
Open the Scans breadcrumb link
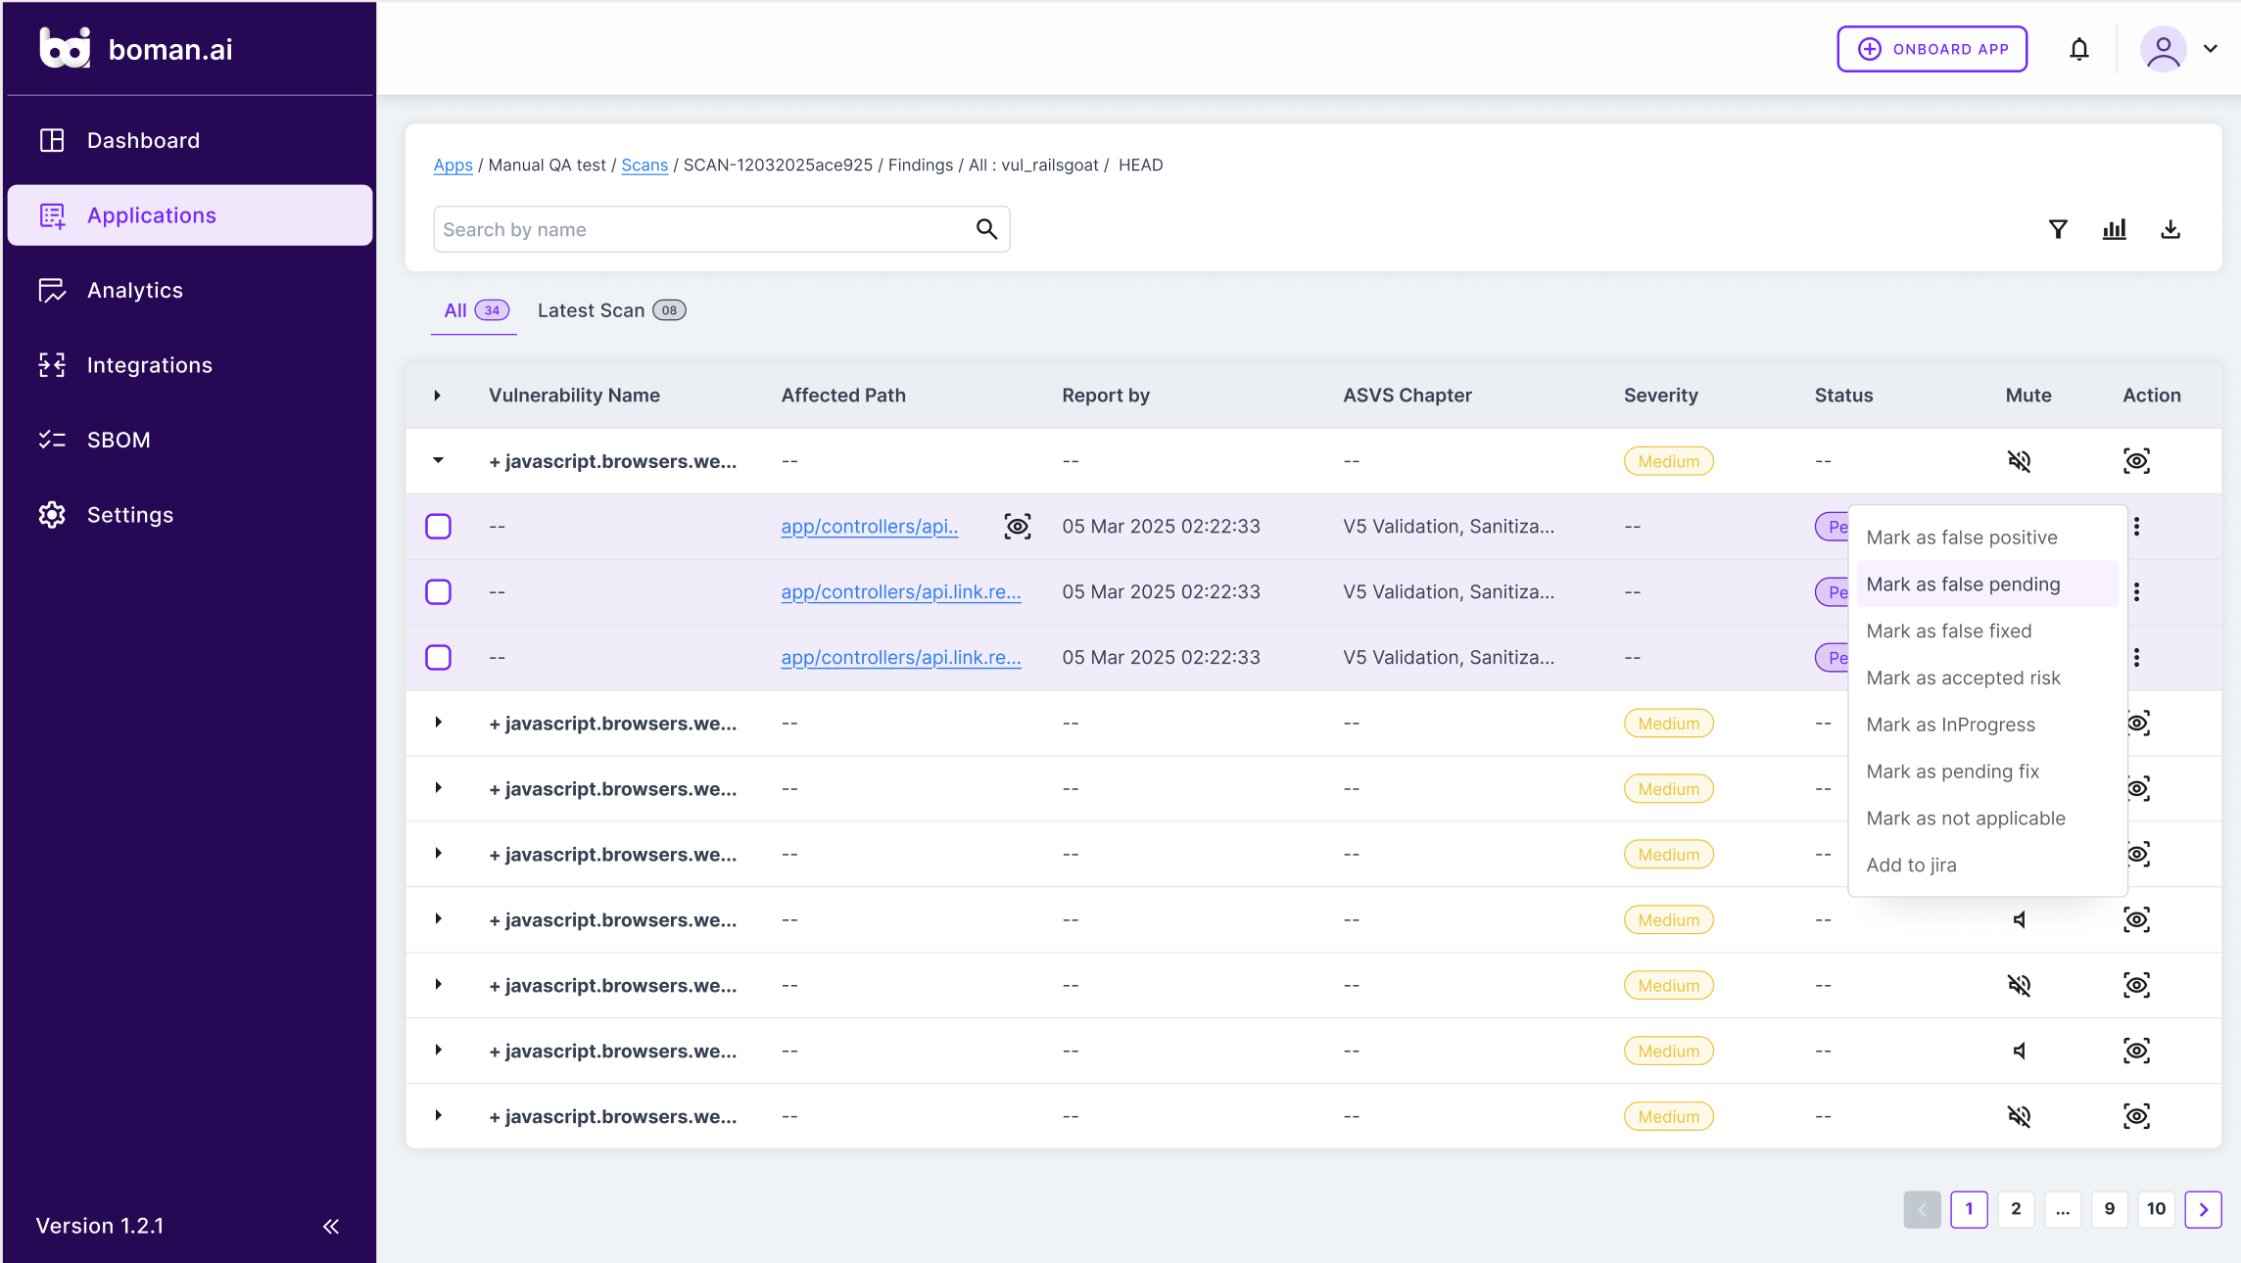point(644,164)
